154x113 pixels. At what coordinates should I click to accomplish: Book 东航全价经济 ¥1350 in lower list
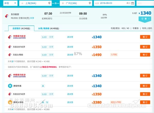(145, 94)
